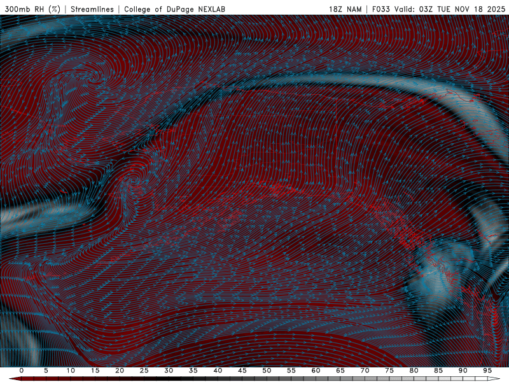Click "College of DuPage NEXLAB" header text
The width and height of the screenshot is (509, 382).
pos(174,9)
